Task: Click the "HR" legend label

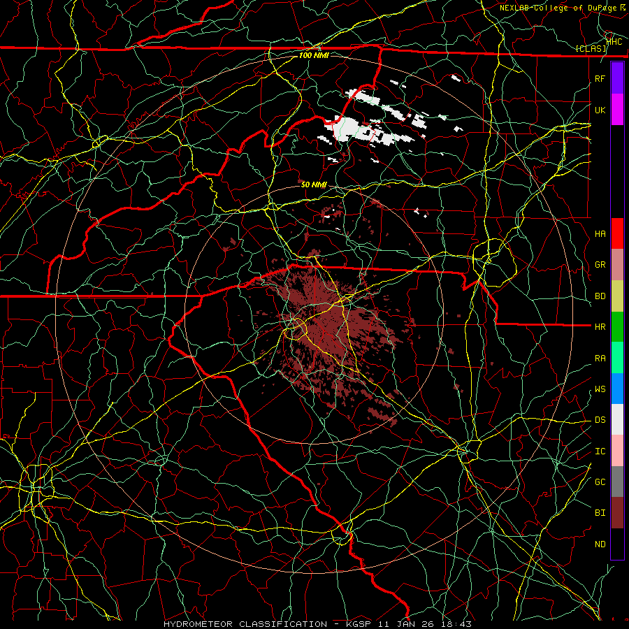Action: 600,327
